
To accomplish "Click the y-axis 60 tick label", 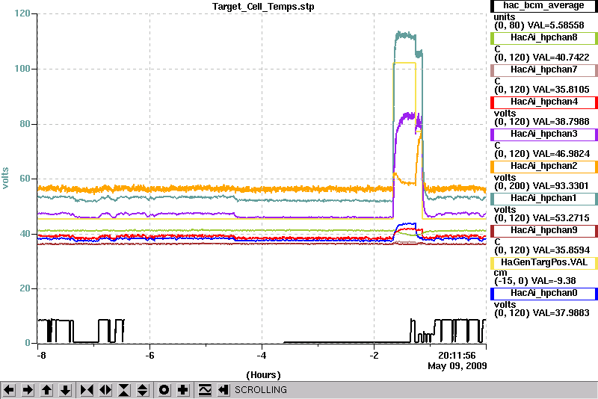I will coord(25,179).
